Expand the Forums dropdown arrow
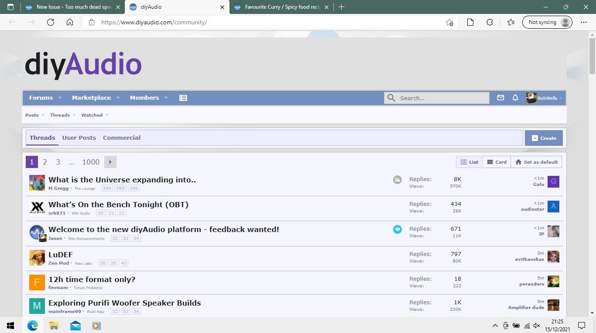The height and width of the screenshot is (333, 596). click(60, 98)
